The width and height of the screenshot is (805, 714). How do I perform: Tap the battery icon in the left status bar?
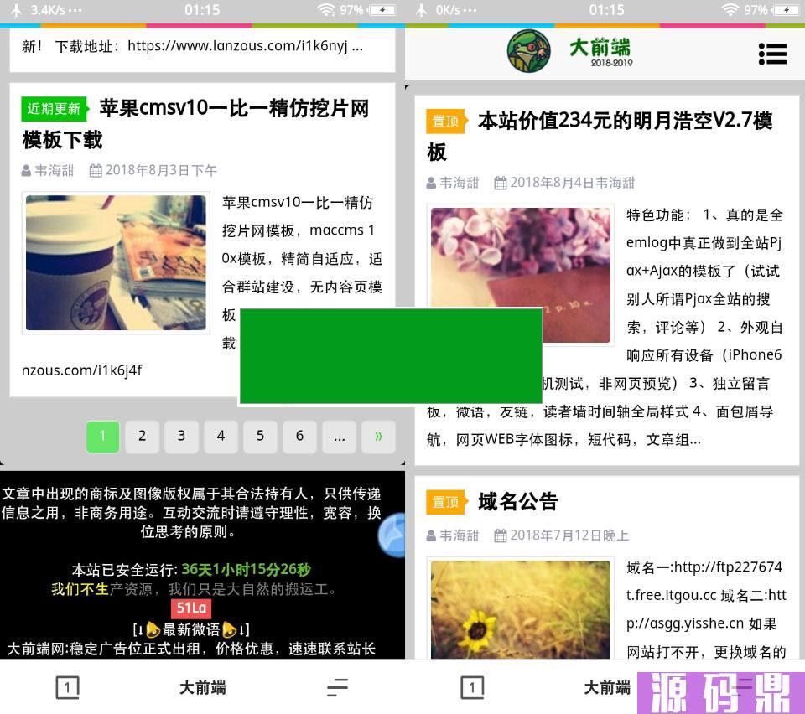pos(382,10)
